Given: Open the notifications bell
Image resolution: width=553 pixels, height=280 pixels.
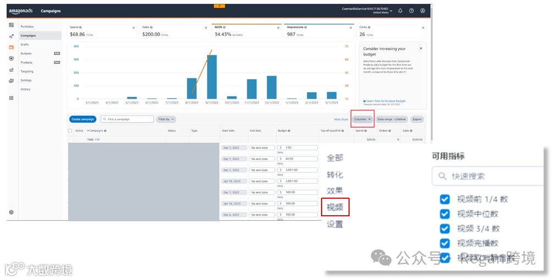Looking at the screenshot, I should (x=400, y=11).
